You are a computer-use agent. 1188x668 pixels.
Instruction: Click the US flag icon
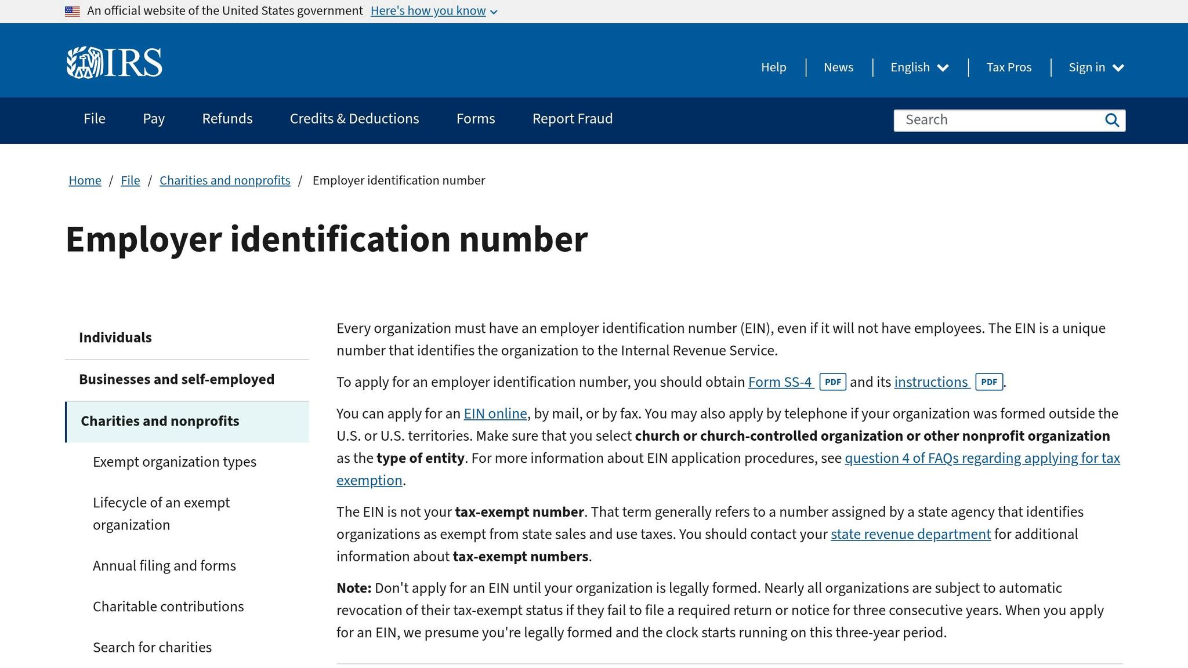coord(73,11)
